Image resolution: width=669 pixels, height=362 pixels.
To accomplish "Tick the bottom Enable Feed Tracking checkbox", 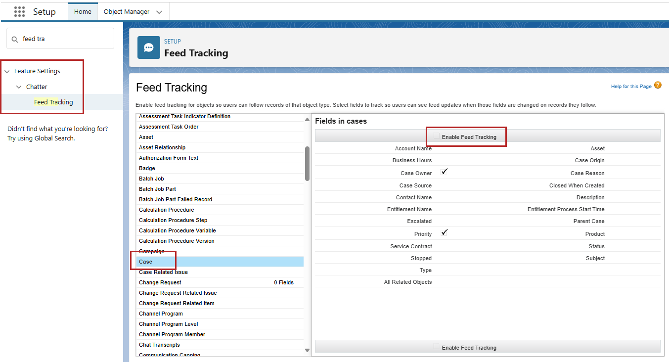I will coord(437,347).
